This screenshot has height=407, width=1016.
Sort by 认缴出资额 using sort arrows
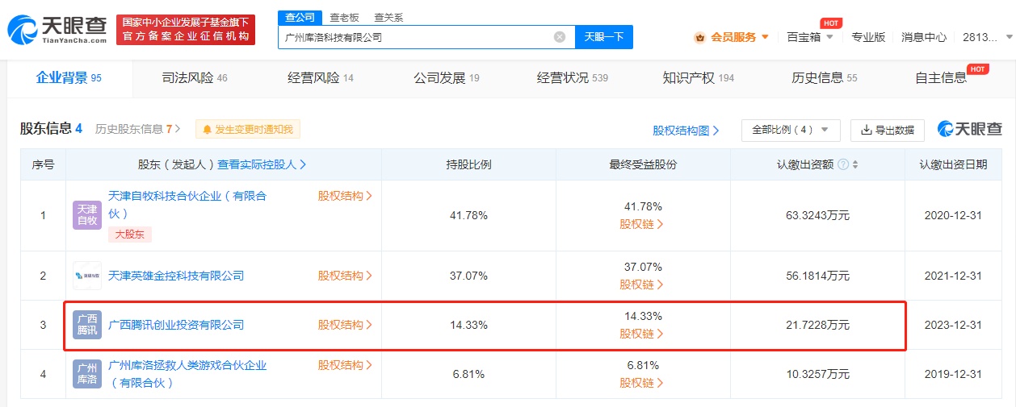click(855, 164)
